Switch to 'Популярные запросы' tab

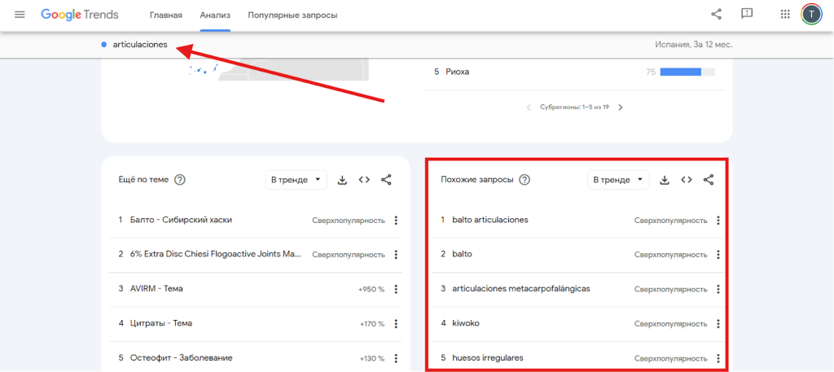292,15
